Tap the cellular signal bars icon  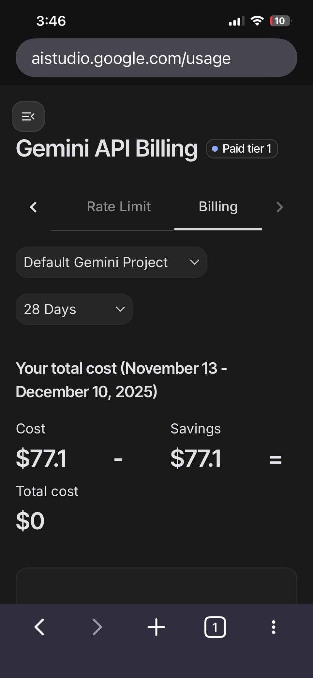tap(236, 21)
